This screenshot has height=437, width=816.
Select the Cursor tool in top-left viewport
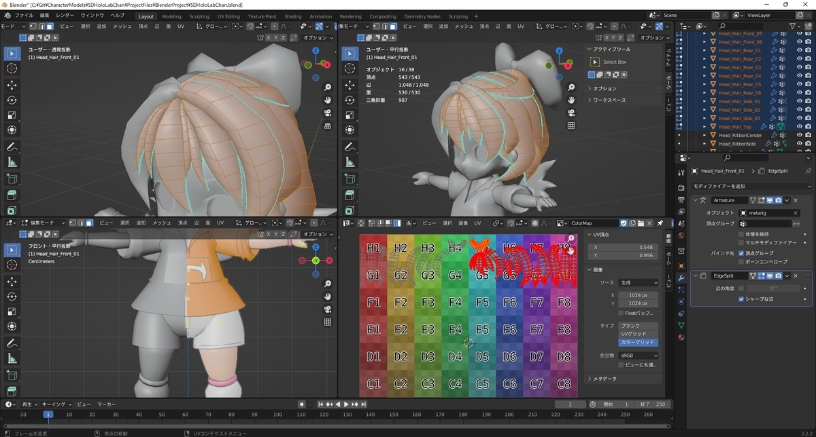pos(12,69)
